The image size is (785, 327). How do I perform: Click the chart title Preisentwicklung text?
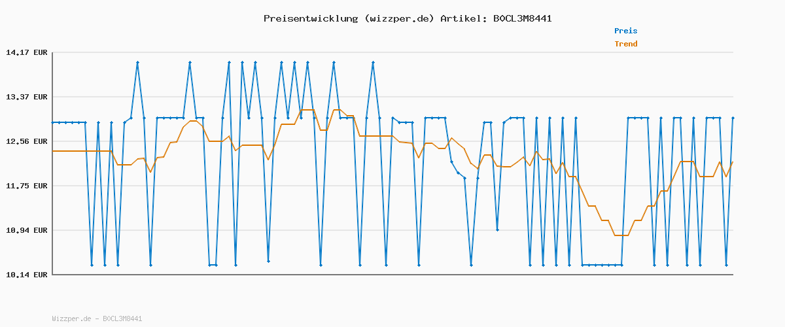click(x=408, y=18)
